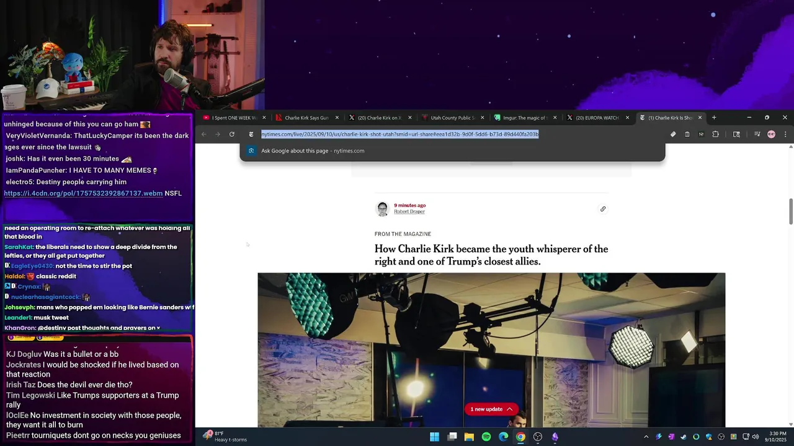Open OBS Studio from taskbar

538,437
